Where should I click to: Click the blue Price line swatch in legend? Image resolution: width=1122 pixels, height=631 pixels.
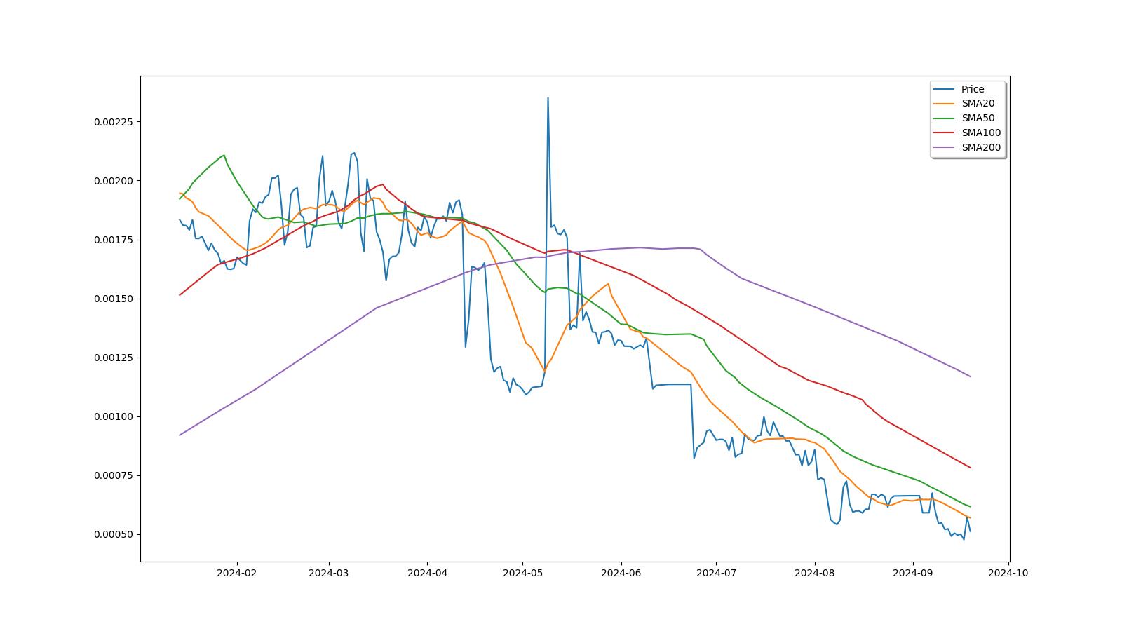tap(945, 89)
